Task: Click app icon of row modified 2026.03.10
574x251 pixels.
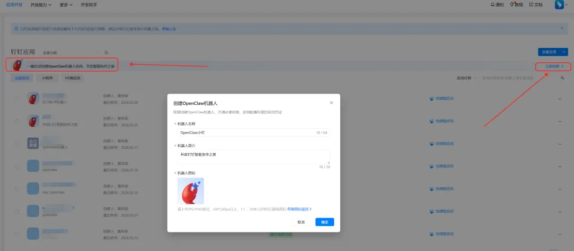Action: coord(33,165)
